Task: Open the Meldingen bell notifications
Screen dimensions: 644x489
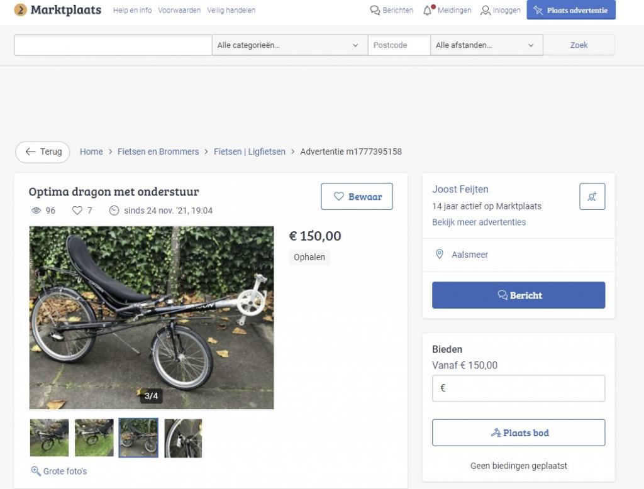Action: [x=428, y=10]
